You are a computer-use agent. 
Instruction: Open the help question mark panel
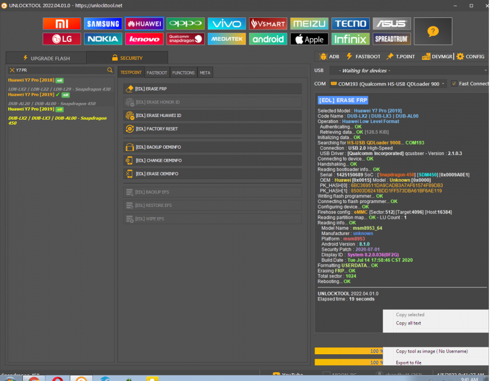pyautogui.click(x=433, y=31)
